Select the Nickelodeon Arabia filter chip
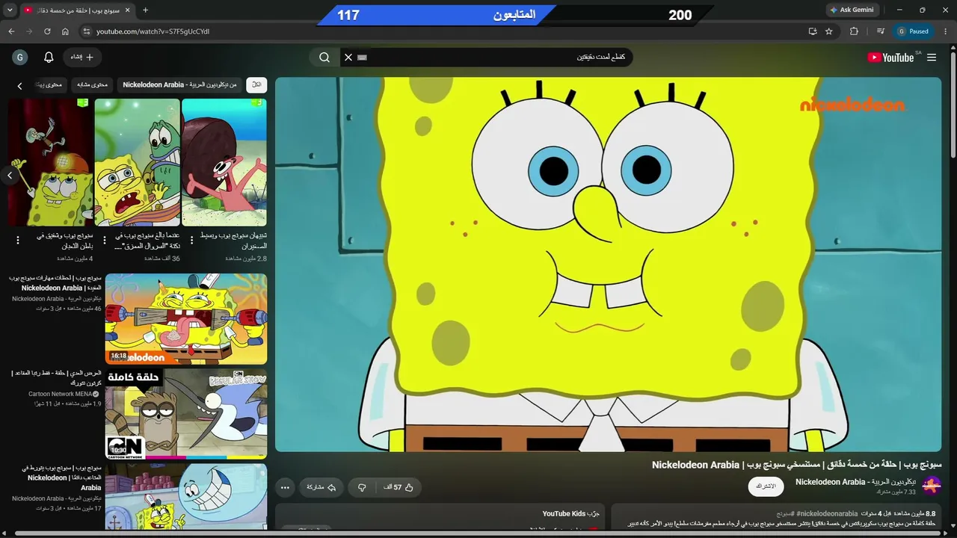Viewport: 957px width, 538px height. click(x=179, y=84)
